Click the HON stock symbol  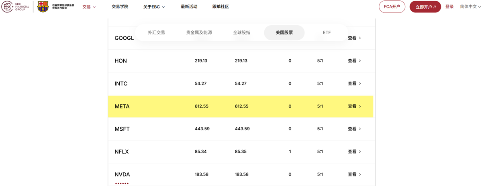click(120, 61)
